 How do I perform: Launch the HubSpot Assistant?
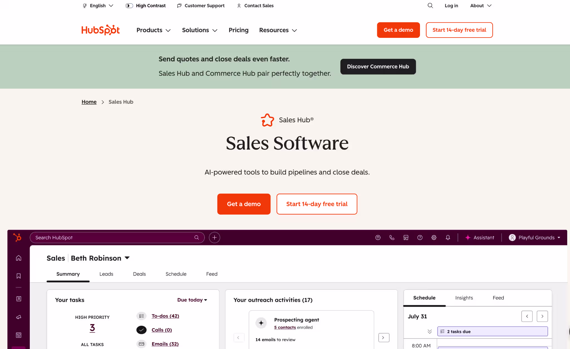(480, 237)
